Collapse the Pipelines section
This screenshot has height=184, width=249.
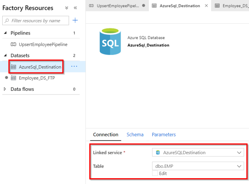pyautogui.click(x=5, y=33)
